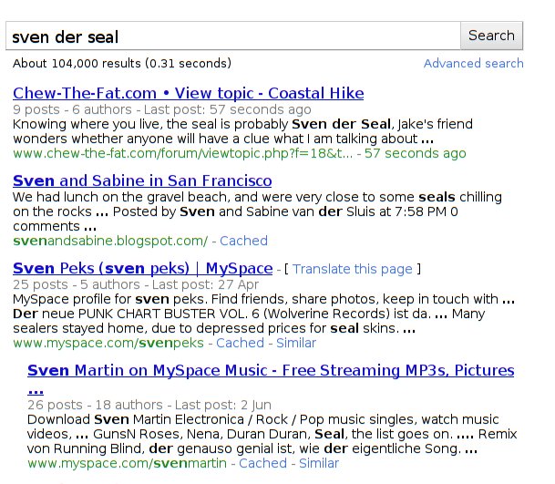The image size is (555, 484).
Task: Open Sven Martin on MySpace Music result
Action: point(271,371)
